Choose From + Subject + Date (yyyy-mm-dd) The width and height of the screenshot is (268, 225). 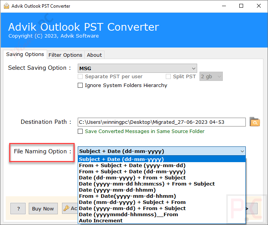coord(162,165)
